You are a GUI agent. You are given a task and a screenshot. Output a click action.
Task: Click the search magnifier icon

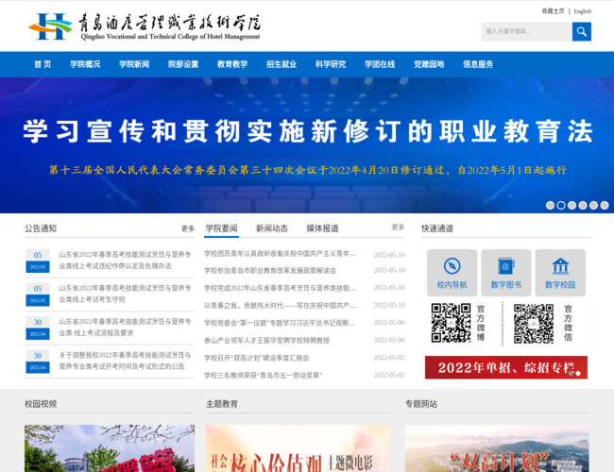581,31
